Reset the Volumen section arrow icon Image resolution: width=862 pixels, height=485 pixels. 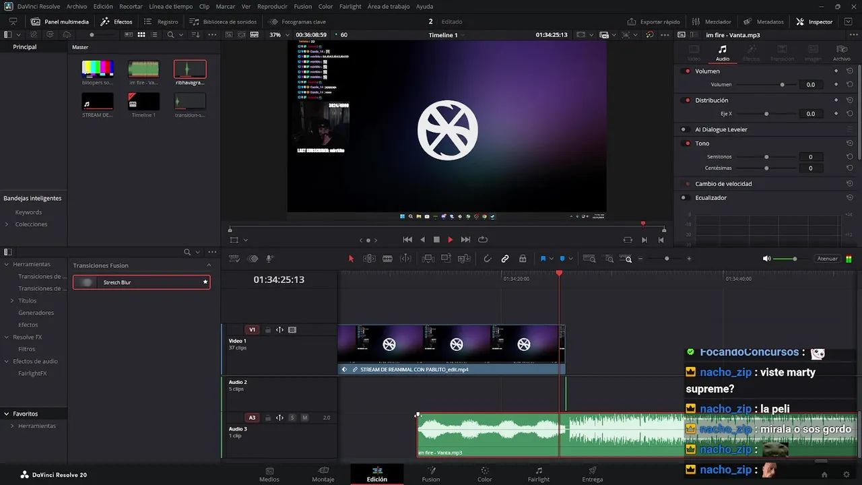pos(850,71)
